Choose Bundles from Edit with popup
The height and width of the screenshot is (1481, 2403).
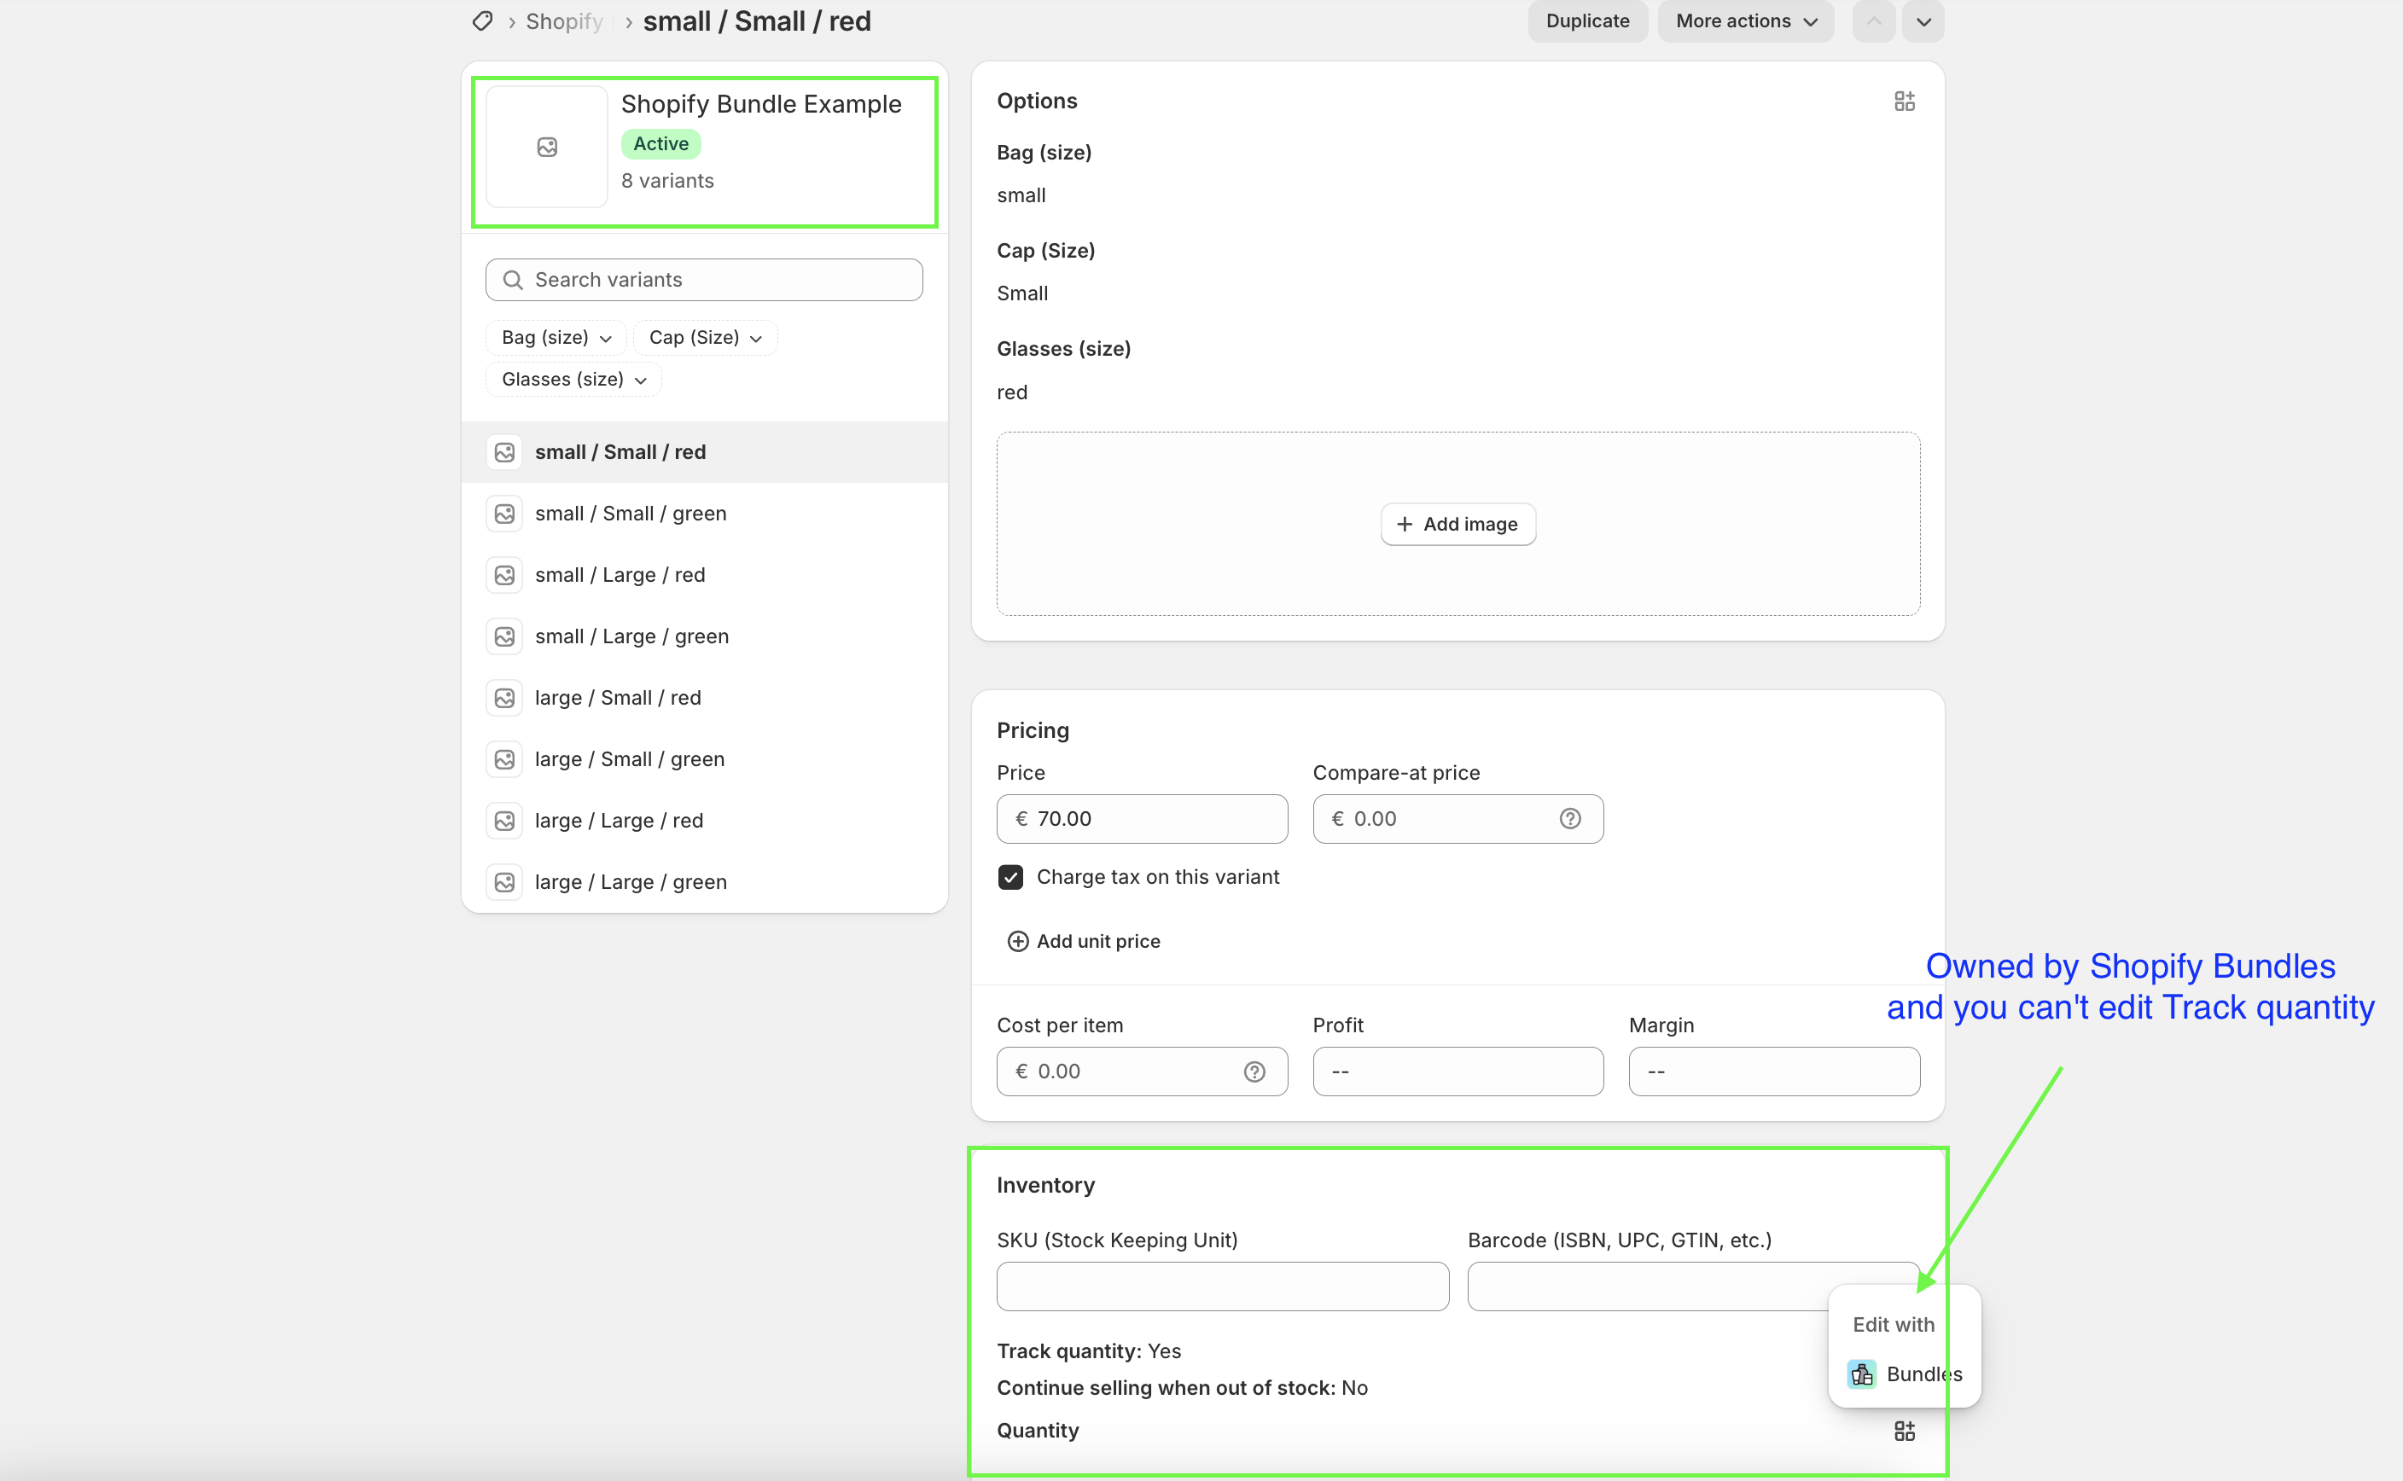pyautogui.click(x=1905, y=1374)
